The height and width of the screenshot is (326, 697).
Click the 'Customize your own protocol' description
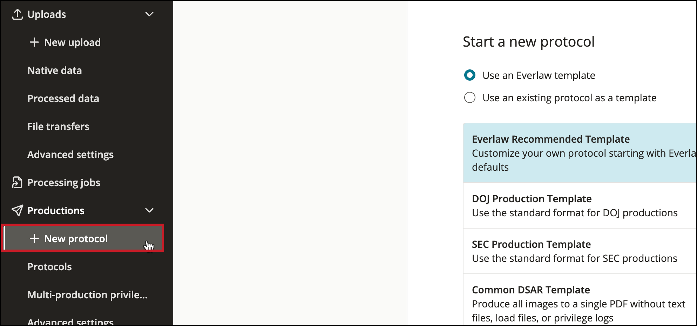tap(584, 160)
